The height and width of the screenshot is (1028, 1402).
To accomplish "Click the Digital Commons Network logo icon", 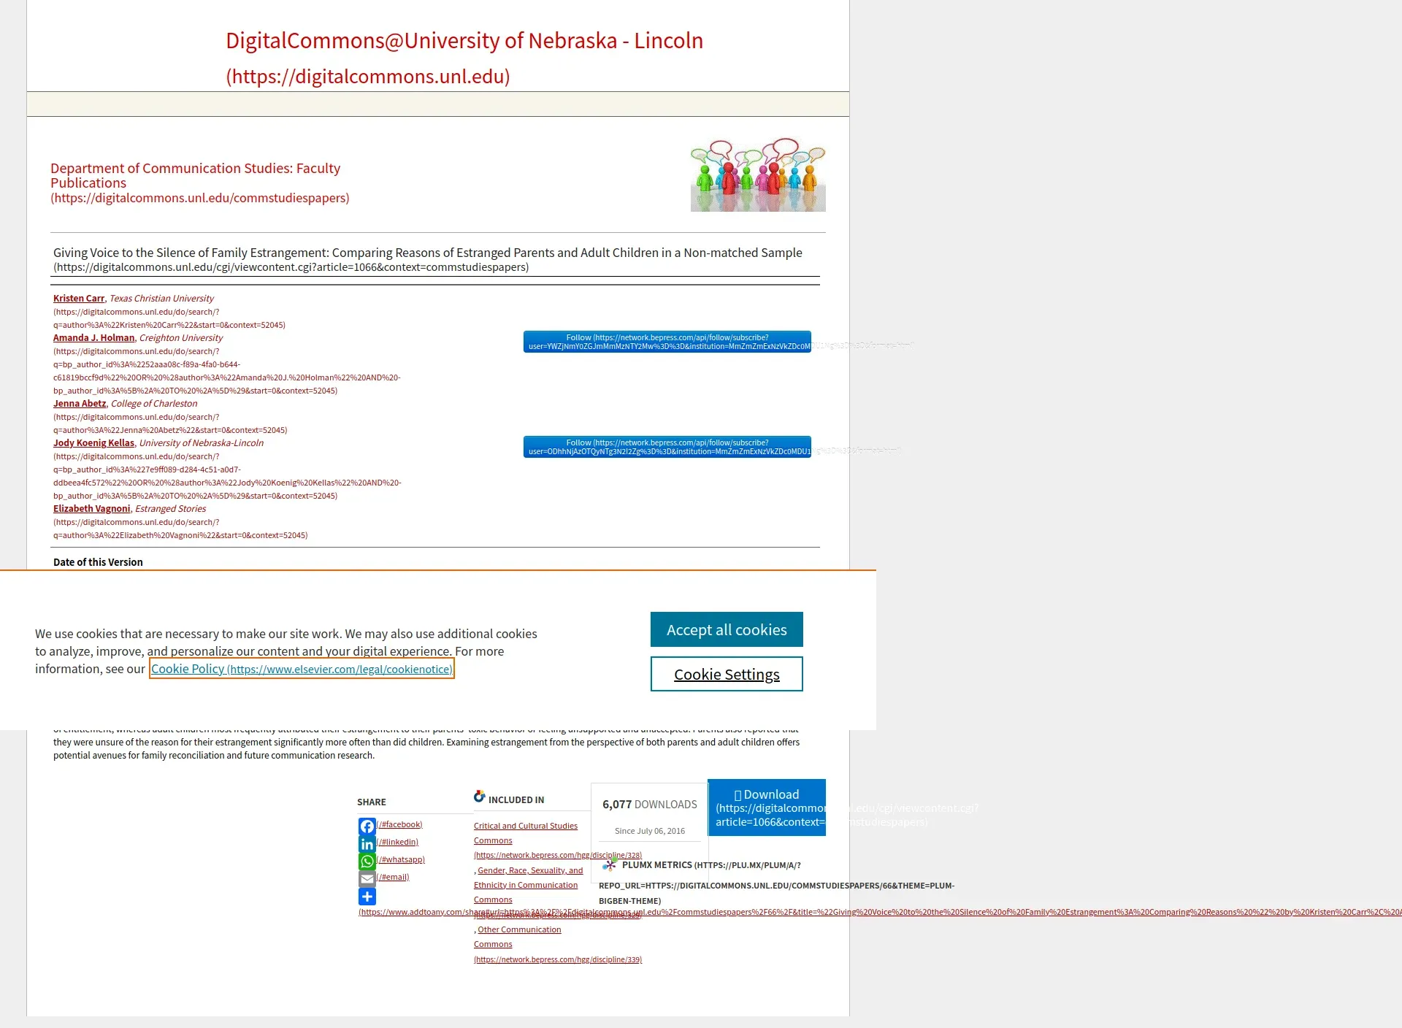I will [x=479, y=796].
